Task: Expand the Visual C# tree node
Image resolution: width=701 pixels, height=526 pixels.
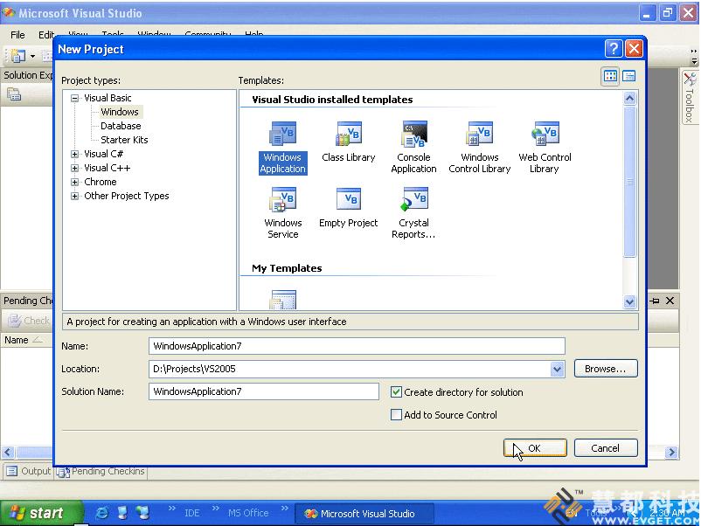Action: [x=74, y=154]
